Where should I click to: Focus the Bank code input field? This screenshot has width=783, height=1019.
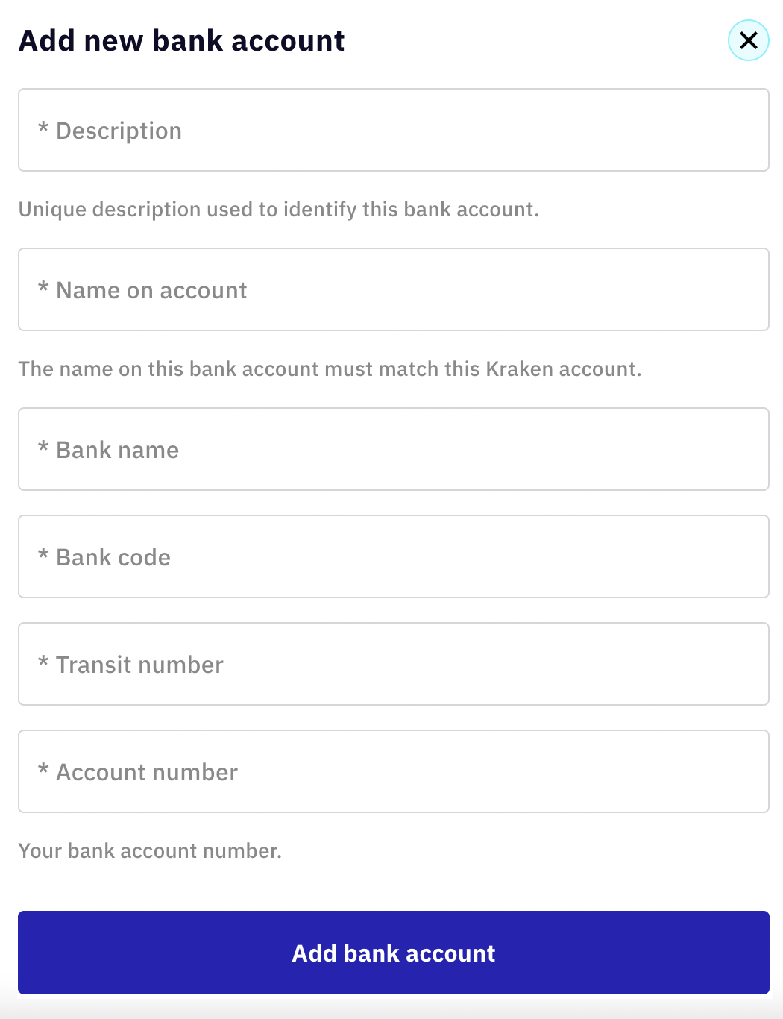394,557
